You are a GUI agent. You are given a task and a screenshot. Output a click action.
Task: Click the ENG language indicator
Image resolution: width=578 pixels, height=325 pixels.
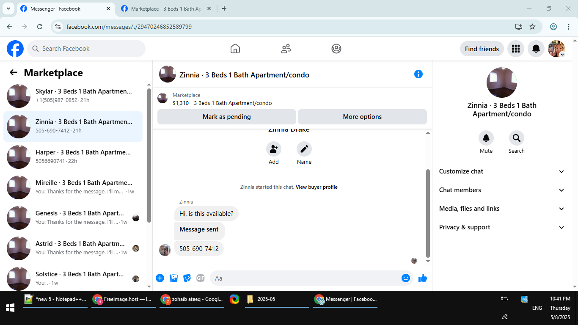[x=537, y=308]
